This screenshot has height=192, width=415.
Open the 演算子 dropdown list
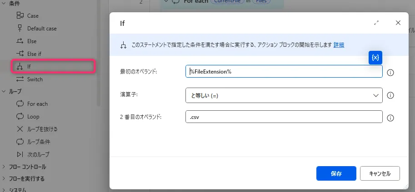pyautogui.click(x=284, y=95)
